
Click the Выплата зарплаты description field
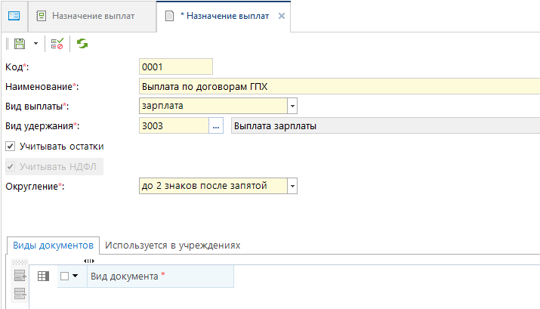click(x=385, y=125)
